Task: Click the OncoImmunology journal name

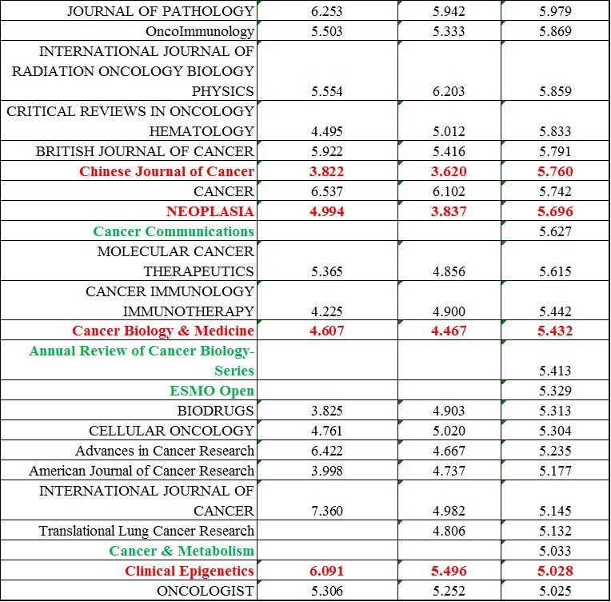Action: [x=199, y=31]
